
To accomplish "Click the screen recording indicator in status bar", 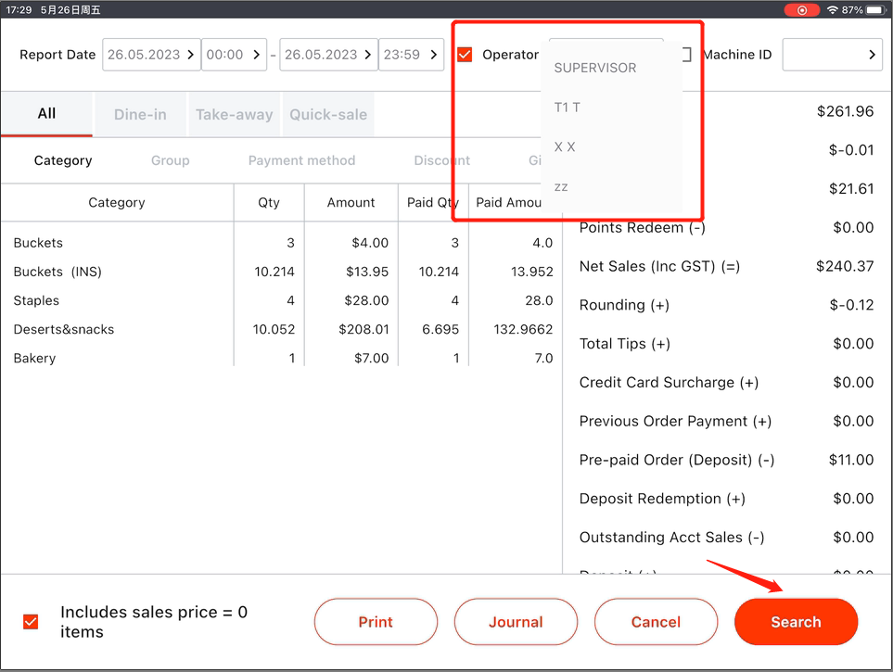I will coord(801,9).
